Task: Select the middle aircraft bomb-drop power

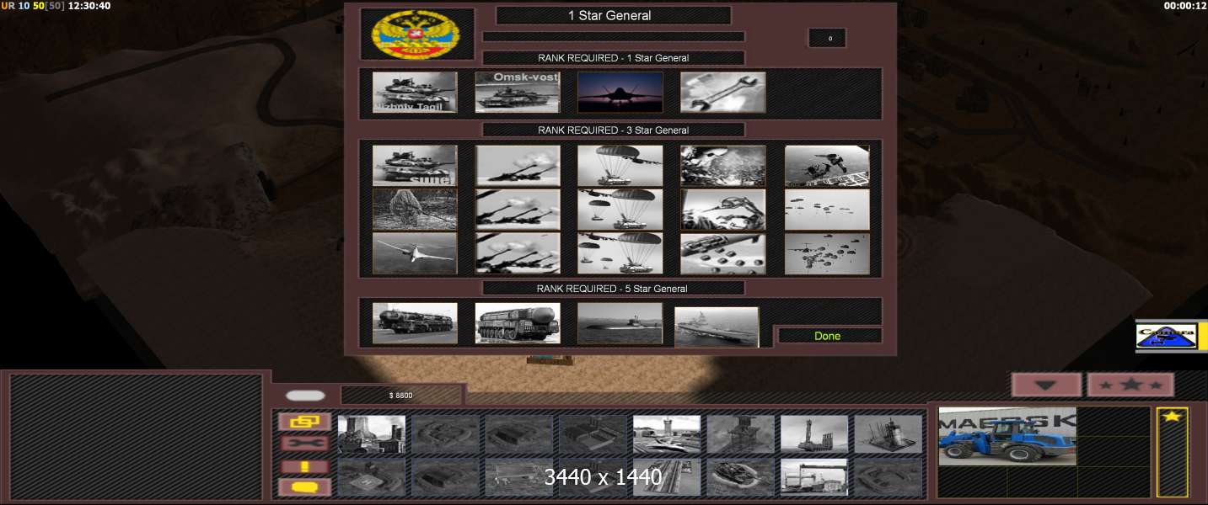Action: point(723,210)
